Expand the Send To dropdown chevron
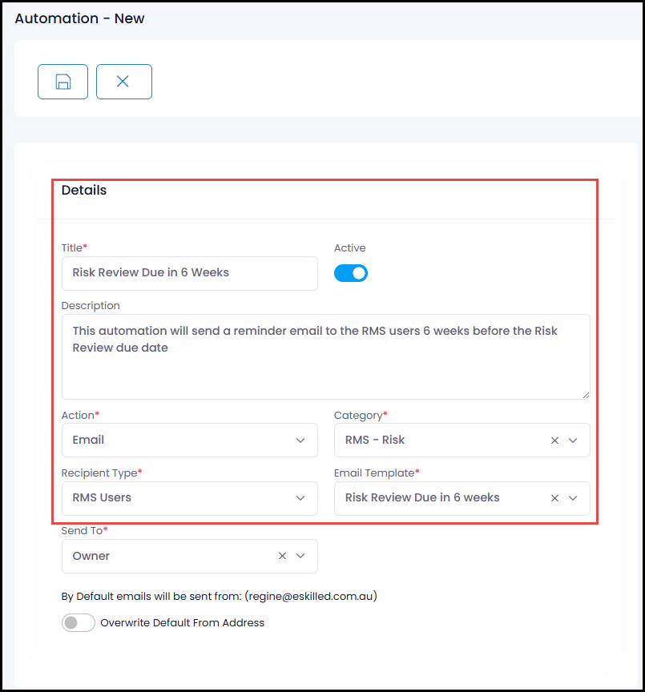Screen dimensions: 645x692 pos(300,556)
